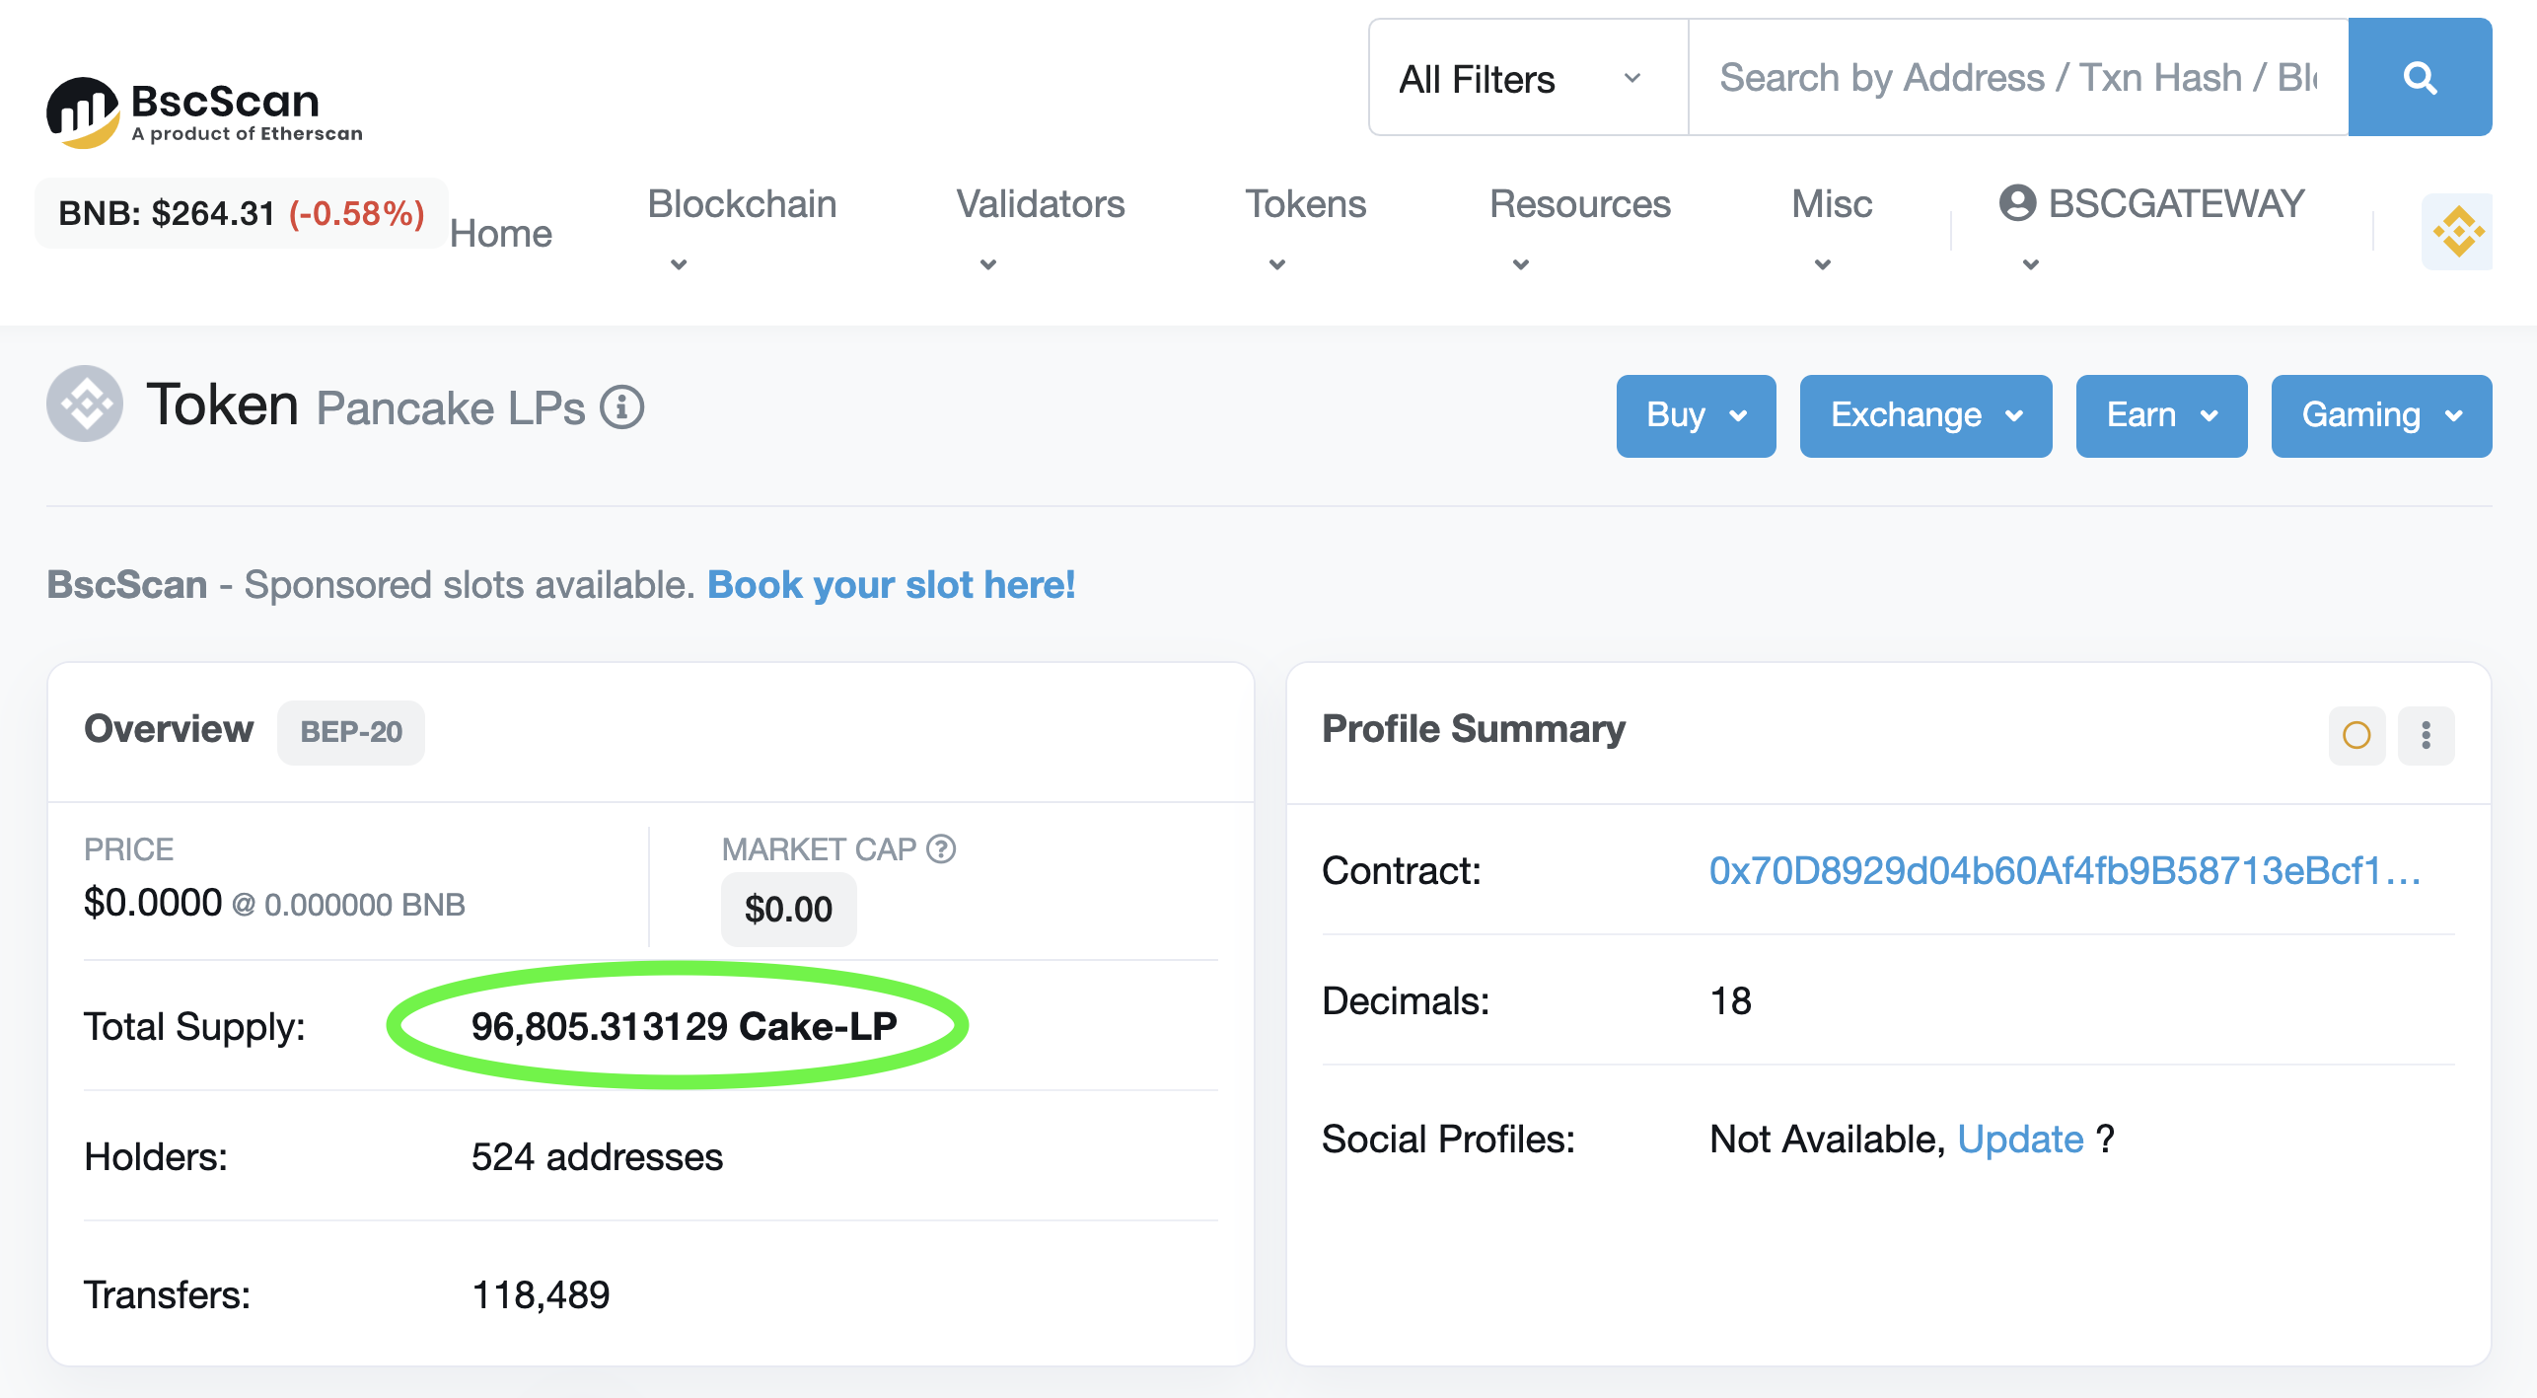The image size is (2537, 1398).
Task: Open the Earn dropdown button
Action: [2161, 415]
